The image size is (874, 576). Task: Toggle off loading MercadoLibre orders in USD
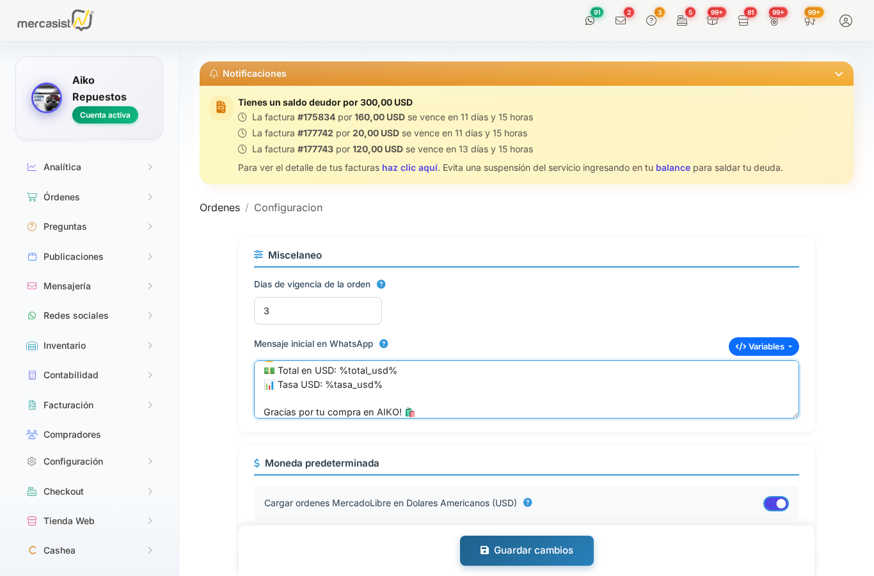click(775, 503)
